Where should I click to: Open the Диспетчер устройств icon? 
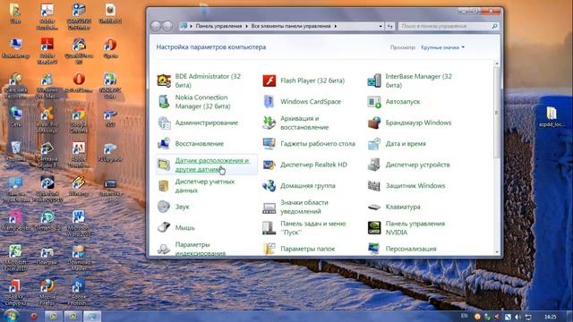(374, 165)
